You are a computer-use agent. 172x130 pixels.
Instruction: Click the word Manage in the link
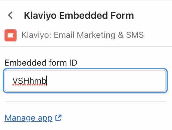(x=20, y=118)
